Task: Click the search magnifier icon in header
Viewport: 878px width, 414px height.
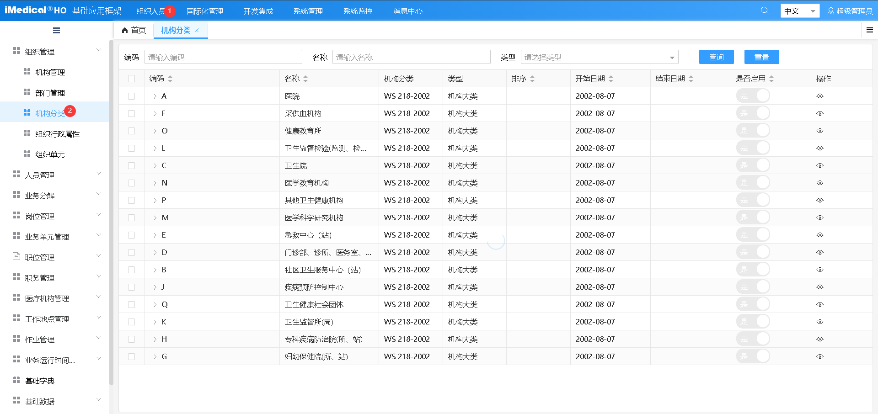Action: tap(765, 11)
